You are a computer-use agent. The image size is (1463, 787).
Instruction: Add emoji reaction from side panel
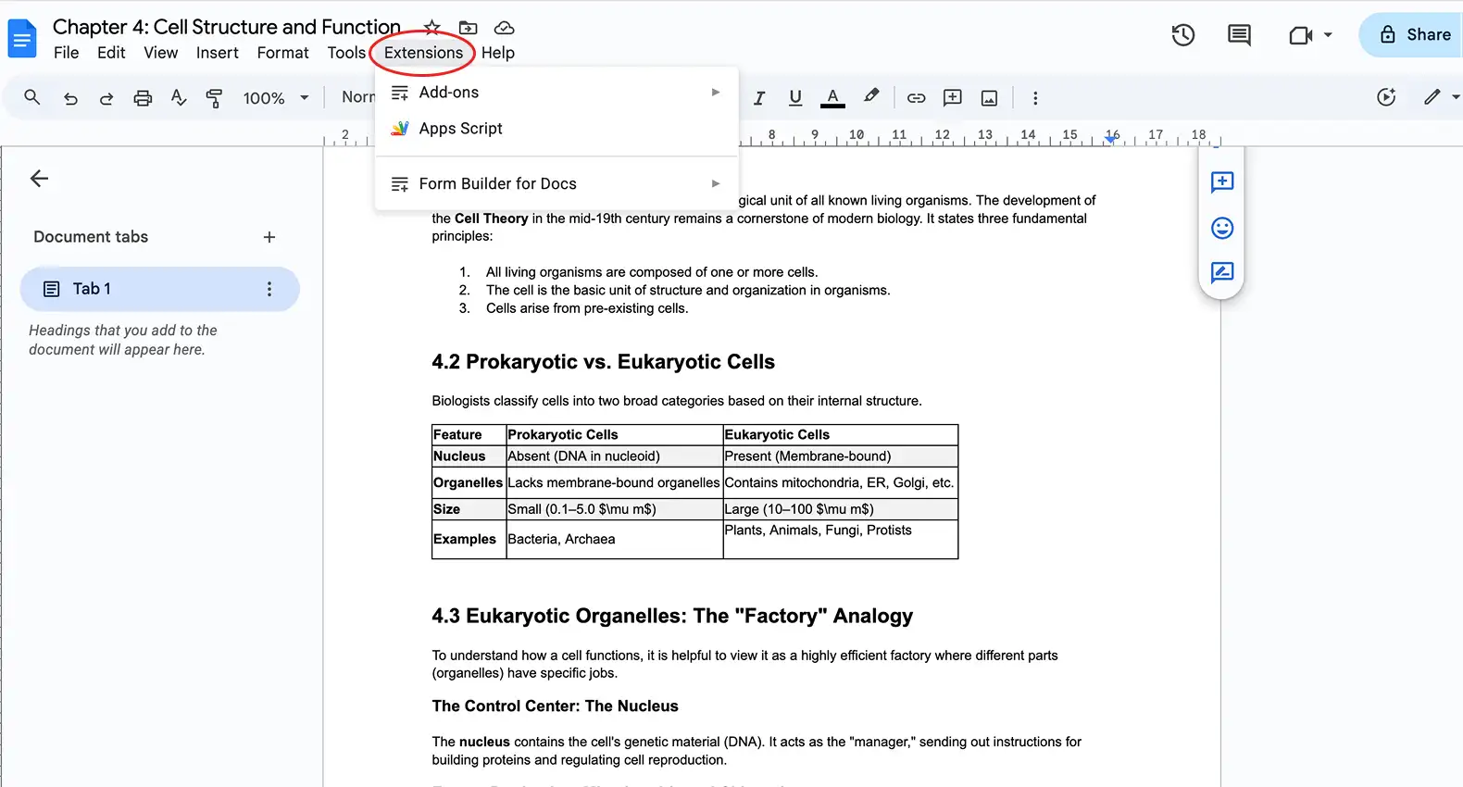coord(1222,228)
